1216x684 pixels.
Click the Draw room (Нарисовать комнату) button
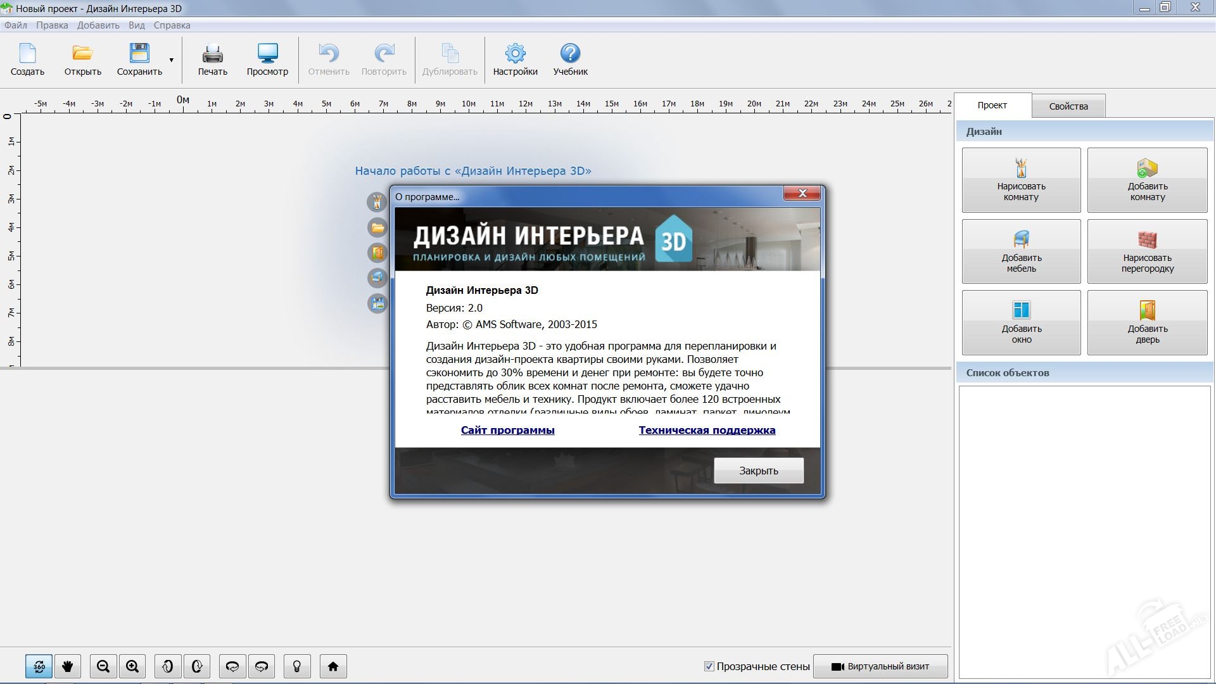1021,180
